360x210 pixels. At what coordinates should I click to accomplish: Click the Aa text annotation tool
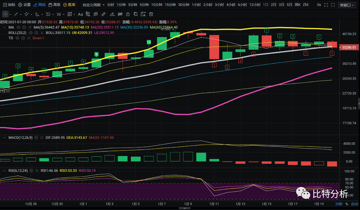[x=80, y=14]
